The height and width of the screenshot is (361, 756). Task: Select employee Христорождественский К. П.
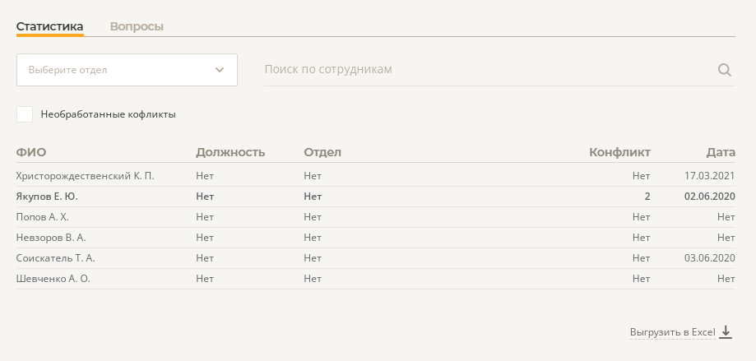click(85, 176)
